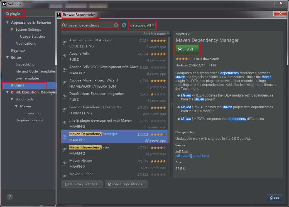Screen dimensions: 289x207
Task: Click the Apache Camel star rating
Action: (x=158, y=41)
